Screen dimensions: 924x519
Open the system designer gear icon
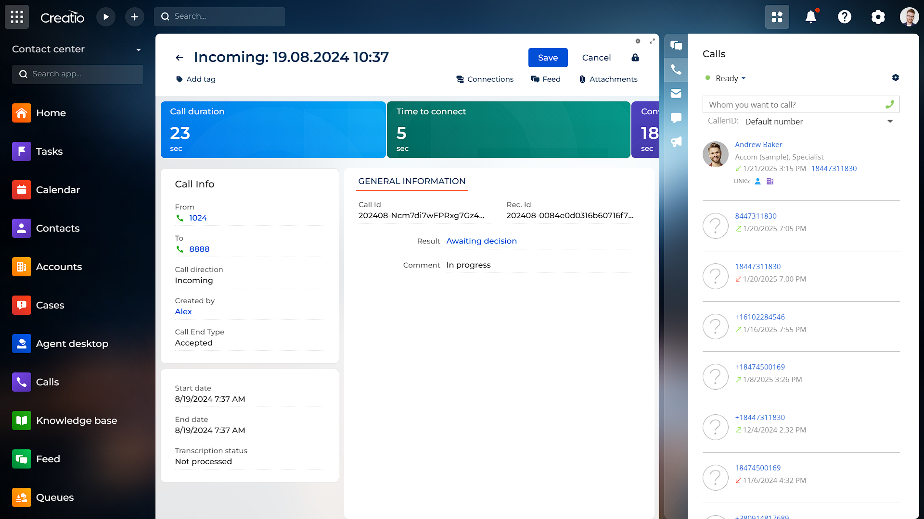click(x=878, y=17)
